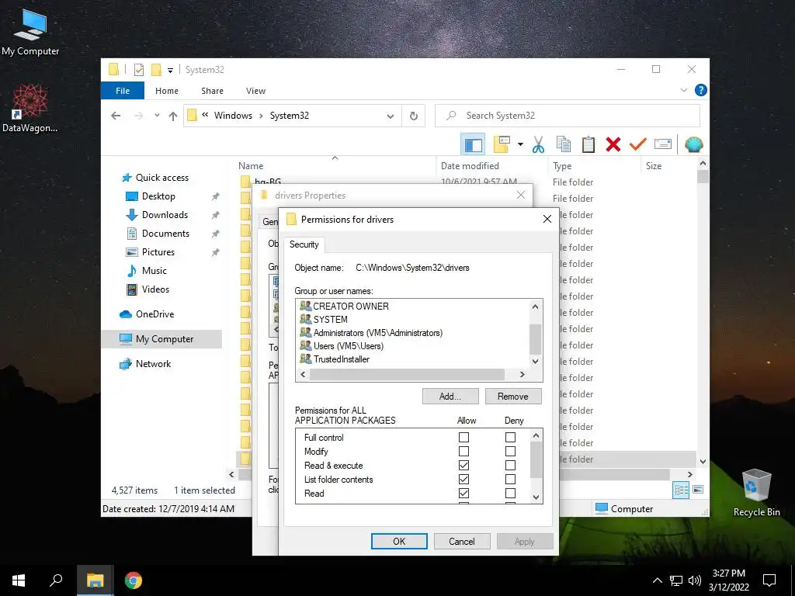Click the taskbar search magnifier
The image size is (795, 596).
(56, 580)
